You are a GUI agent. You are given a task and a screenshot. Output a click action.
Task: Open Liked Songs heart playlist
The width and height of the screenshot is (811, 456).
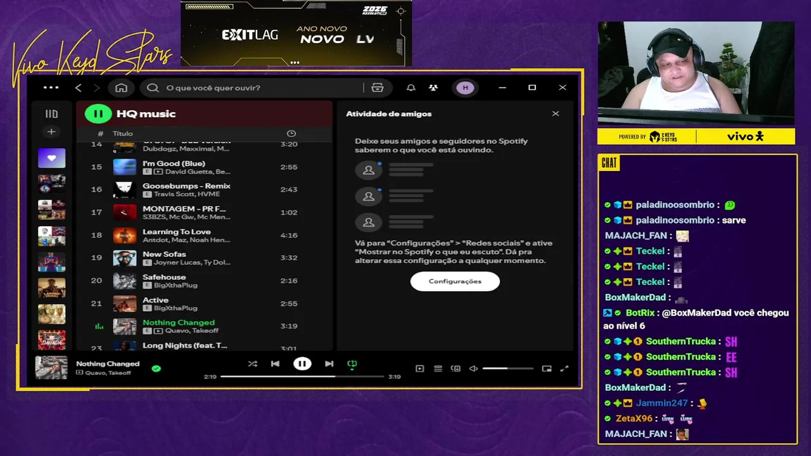point(51,158)
